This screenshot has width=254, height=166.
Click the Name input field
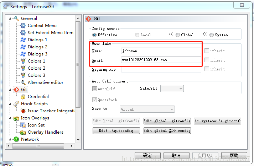point(161,51)
